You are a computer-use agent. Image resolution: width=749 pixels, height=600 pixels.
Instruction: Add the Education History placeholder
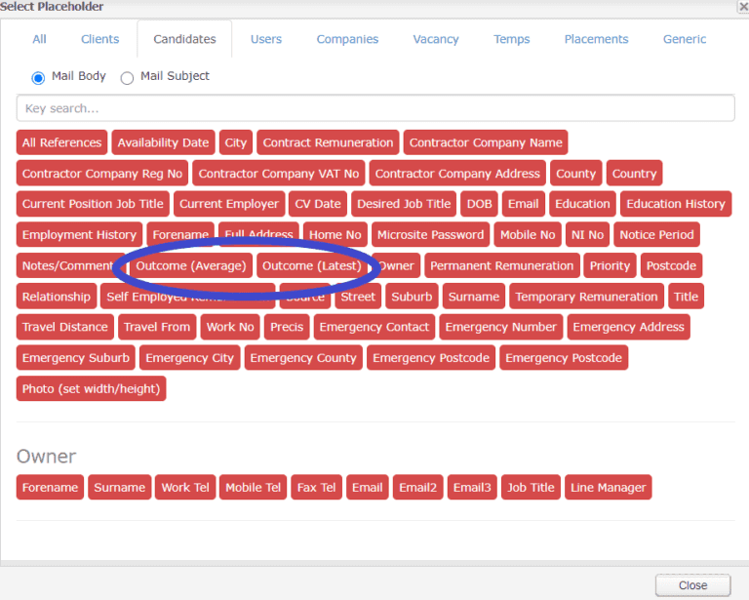pyautogui.click(x=676, y=204)
